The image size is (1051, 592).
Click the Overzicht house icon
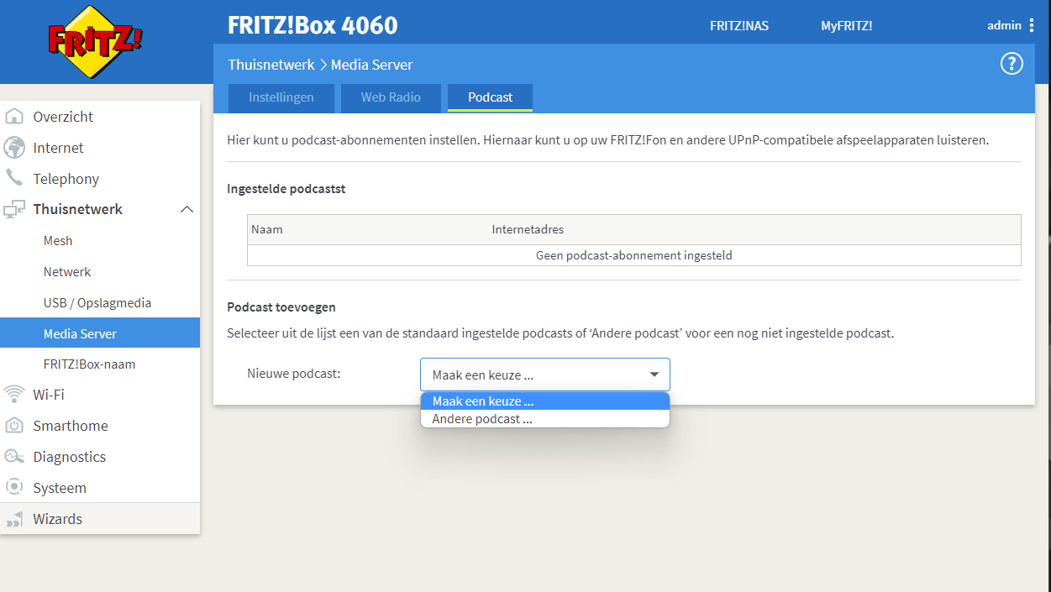tap(14, 117)
